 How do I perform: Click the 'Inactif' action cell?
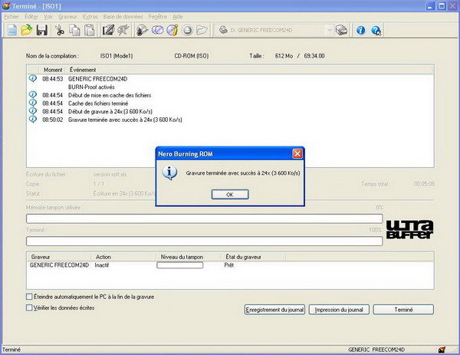coord(101,265)
